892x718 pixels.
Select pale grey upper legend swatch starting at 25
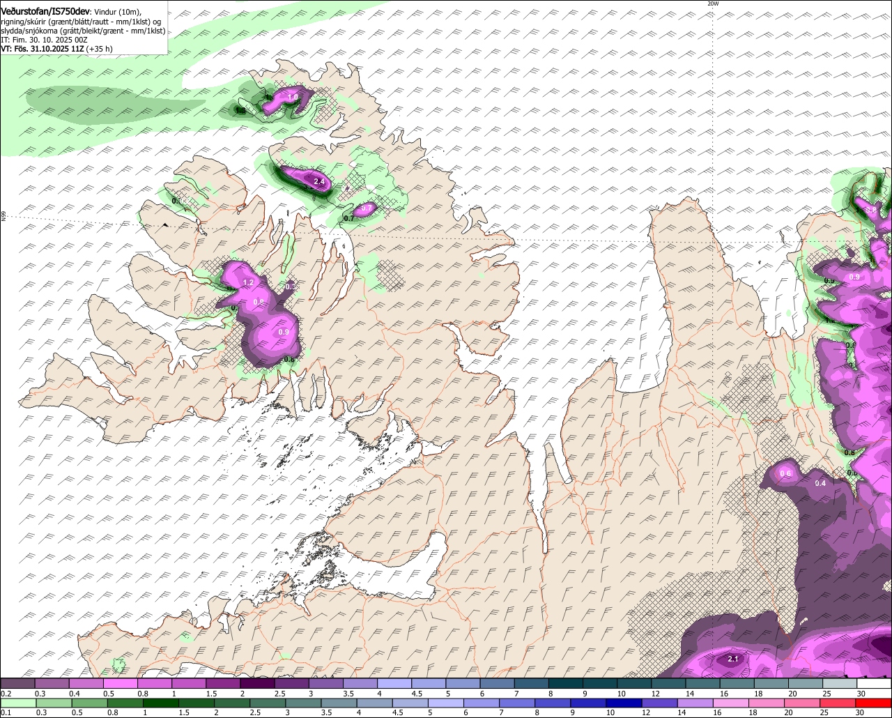[x=840, y=683]
